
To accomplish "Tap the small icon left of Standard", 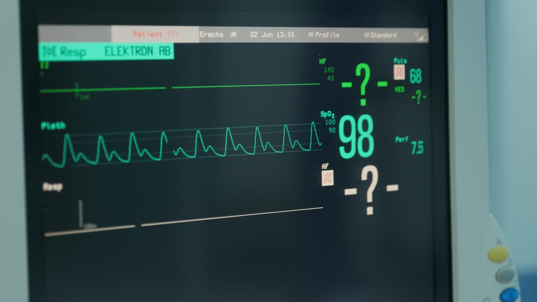I will [366, 35].
